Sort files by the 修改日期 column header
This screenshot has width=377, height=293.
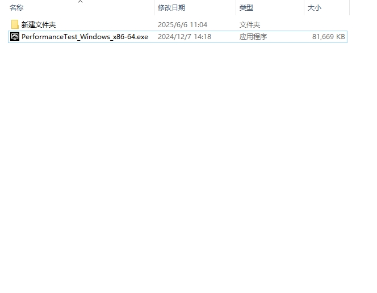tap(171, 8)
